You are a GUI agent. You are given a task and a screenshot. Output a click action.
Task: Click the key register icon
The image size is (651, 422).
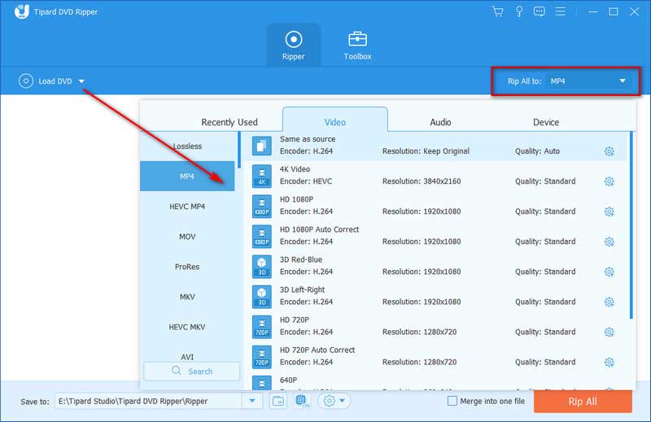coord(518,11)
